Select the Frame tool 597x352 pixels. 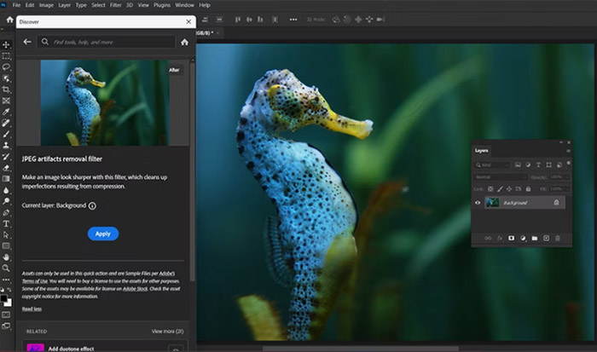(6, 101)
